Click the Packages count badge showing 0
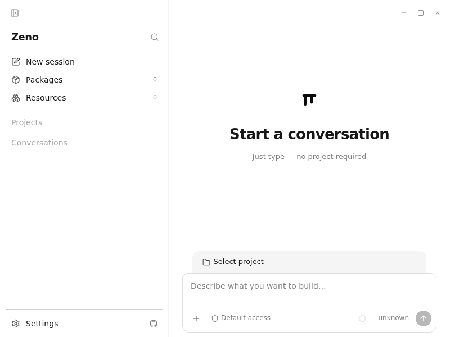 (x=155, y=79)
